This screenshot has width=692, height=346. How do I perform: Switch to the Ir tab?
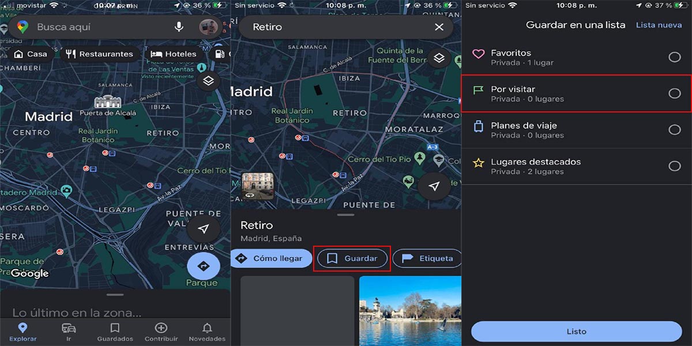tap(69, 332)
